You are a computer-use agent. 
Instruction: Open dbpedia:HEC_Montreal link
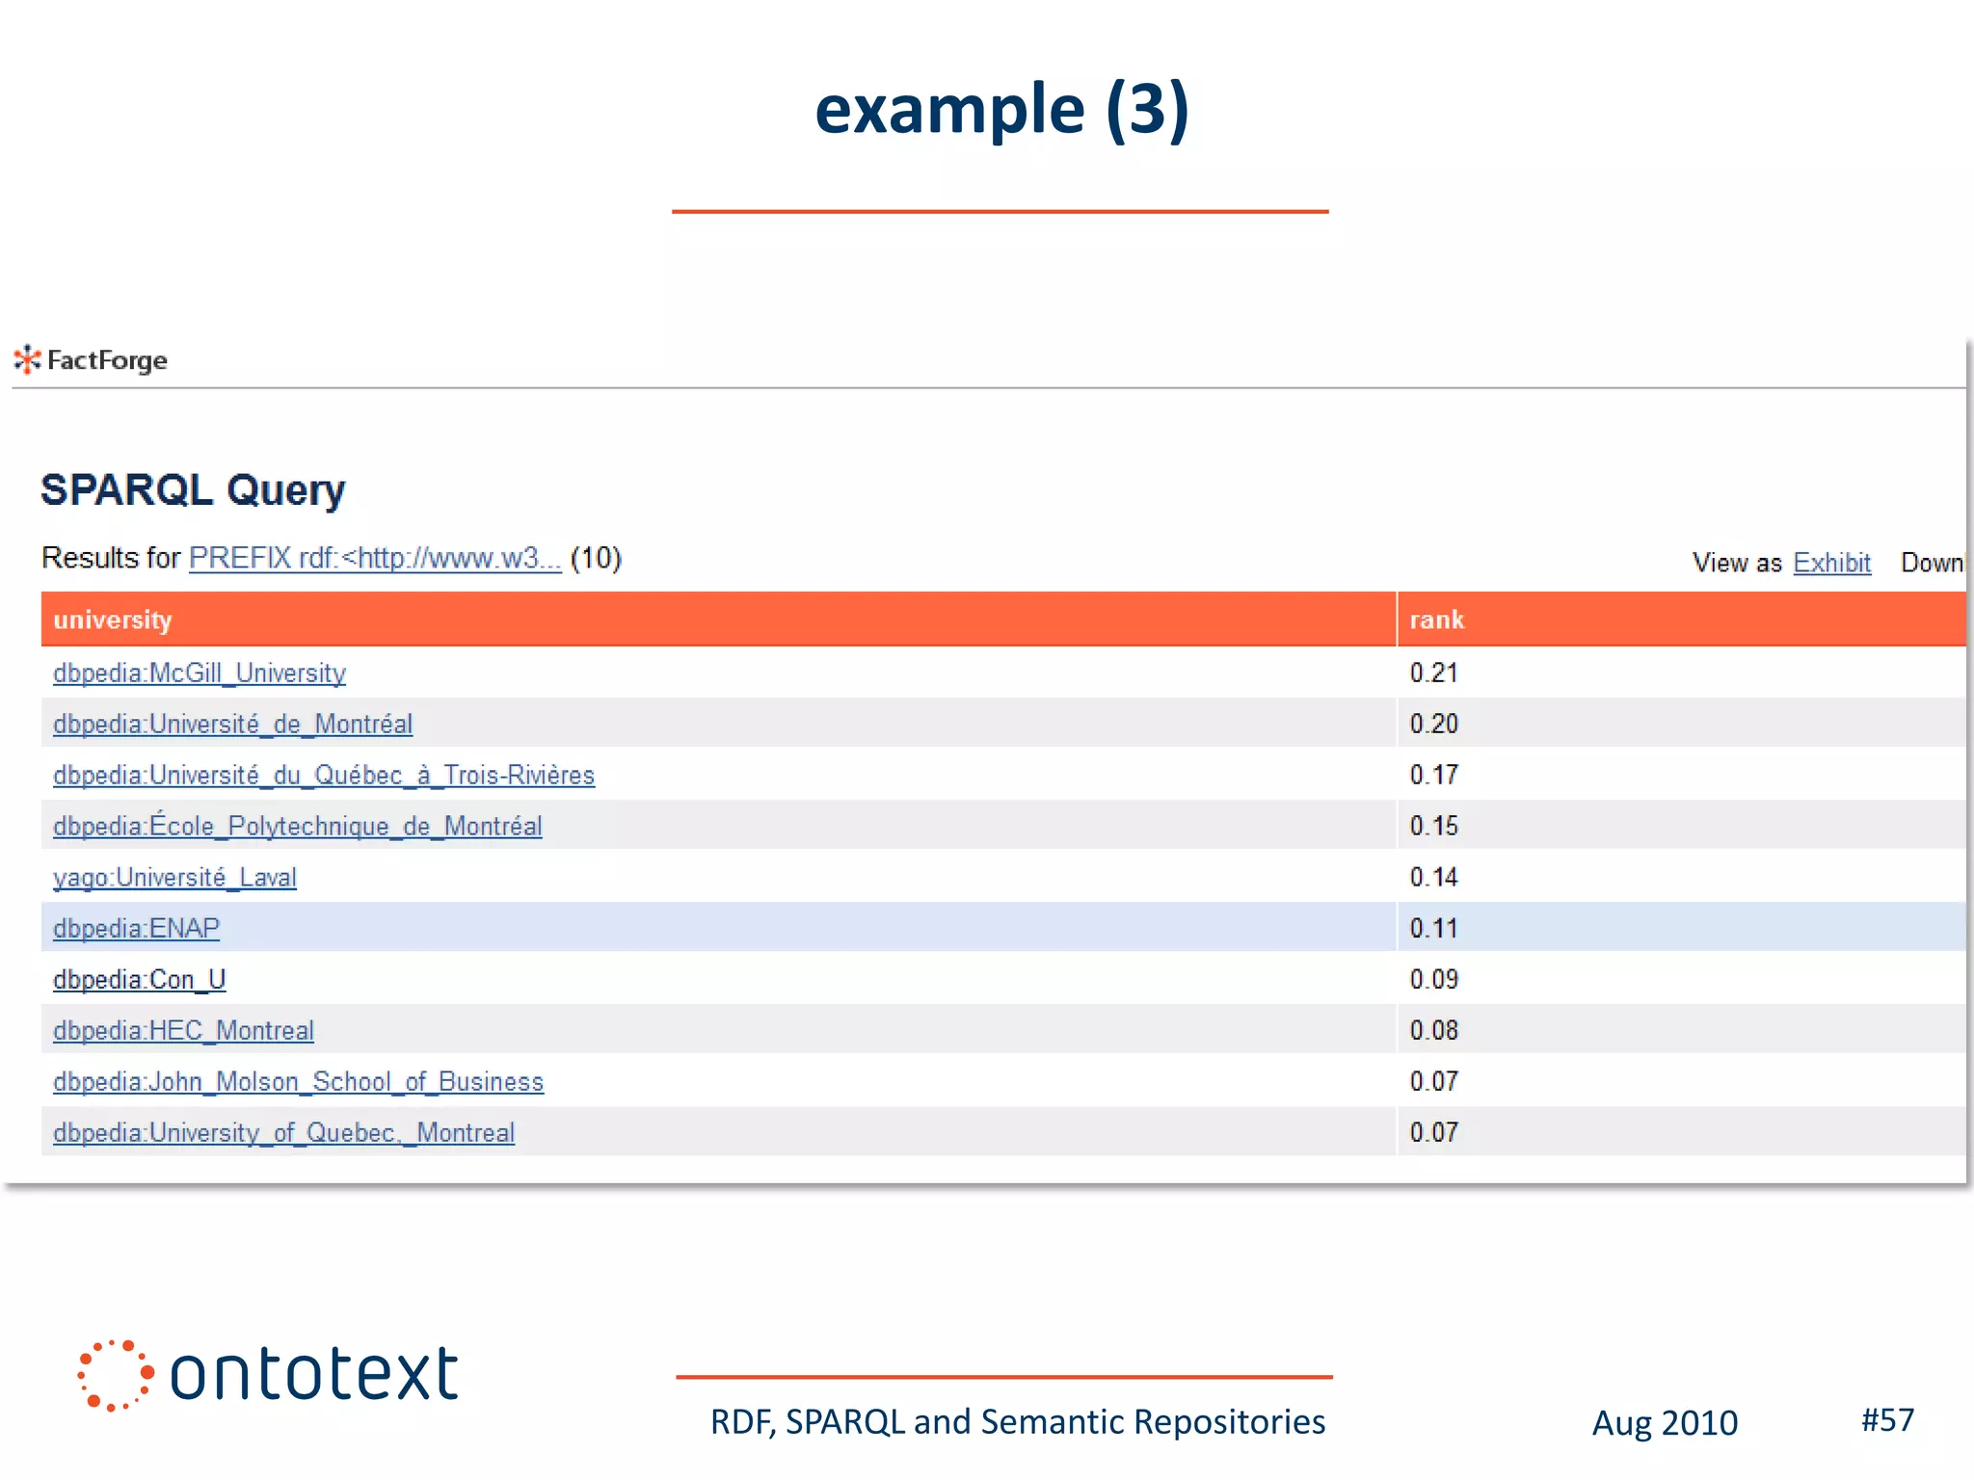(x=183, y=1030)
